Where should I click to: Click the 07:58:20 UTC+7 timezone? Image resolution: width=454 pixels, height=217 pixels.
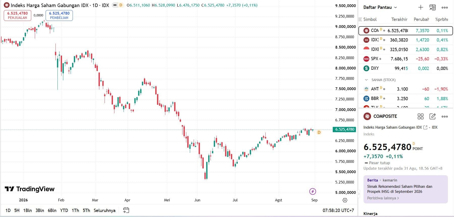pos(338,210)
